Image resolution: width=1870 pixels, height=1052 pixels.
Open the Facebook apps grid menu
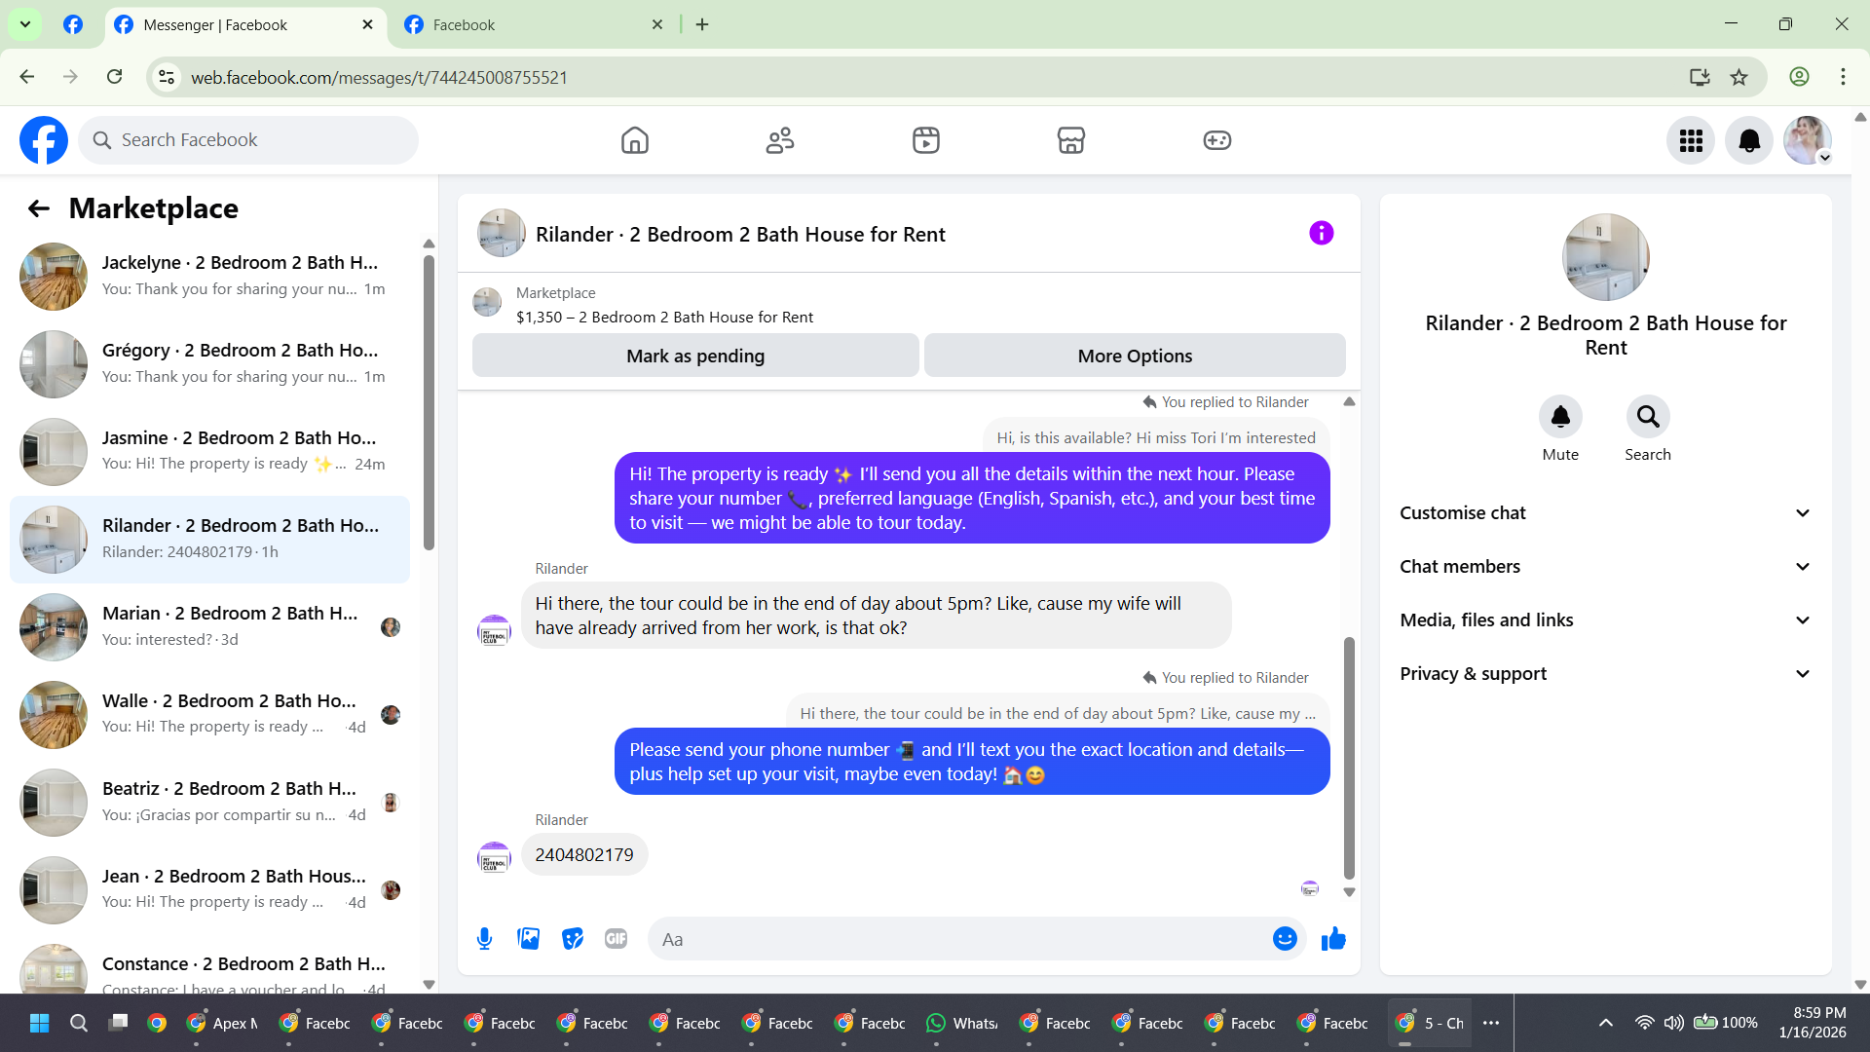point(1691,141)
